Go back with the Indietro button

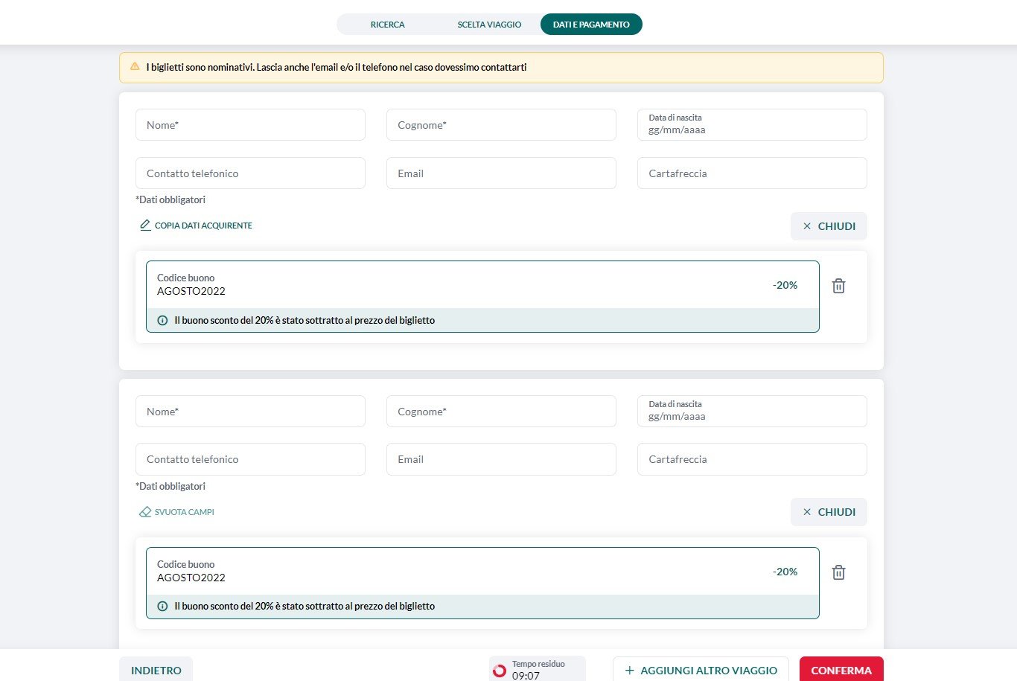coord(156,670)
